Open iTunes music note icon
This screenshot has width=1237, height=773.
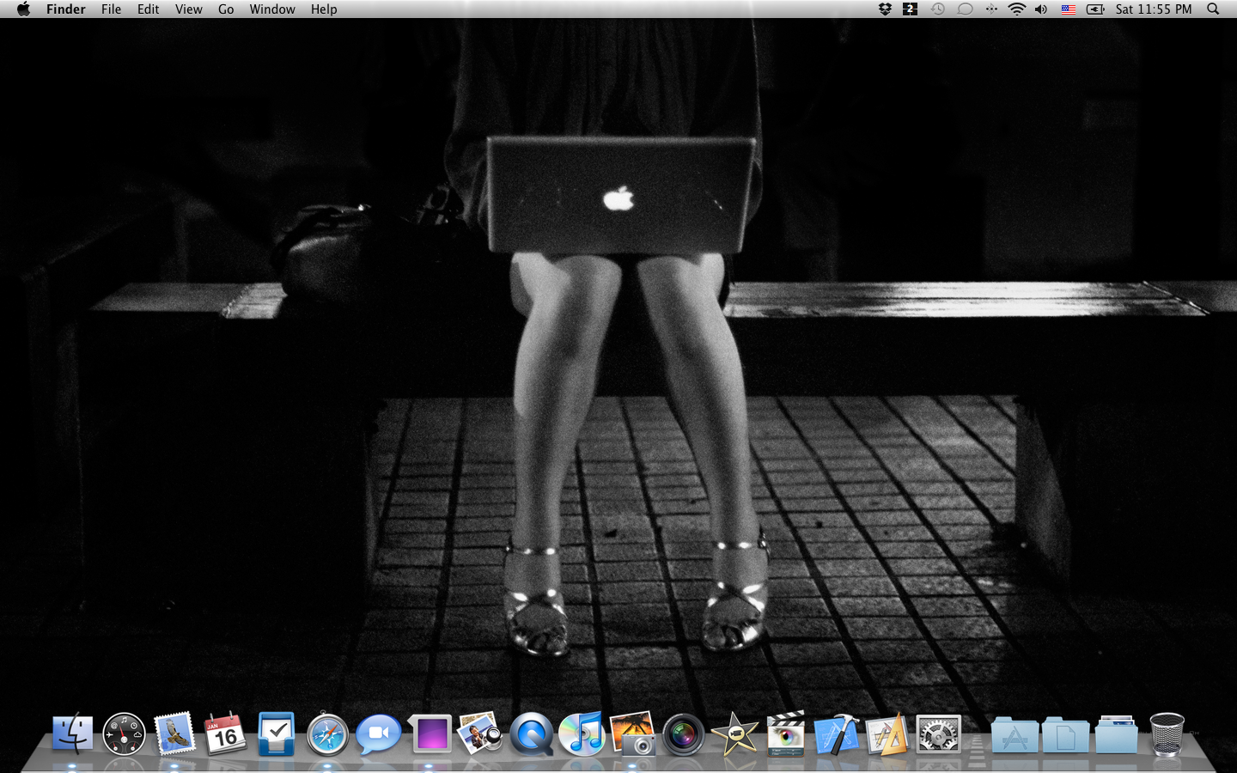(582, 734)
